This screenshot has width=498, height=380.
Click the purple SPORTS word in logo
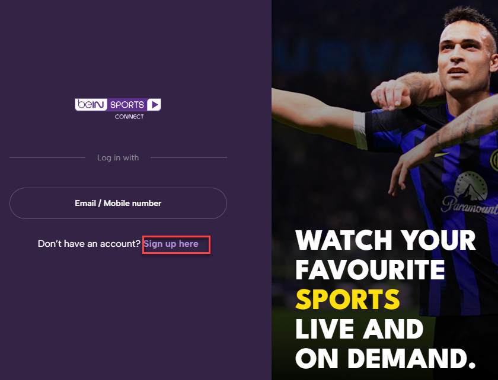point(127,104)
